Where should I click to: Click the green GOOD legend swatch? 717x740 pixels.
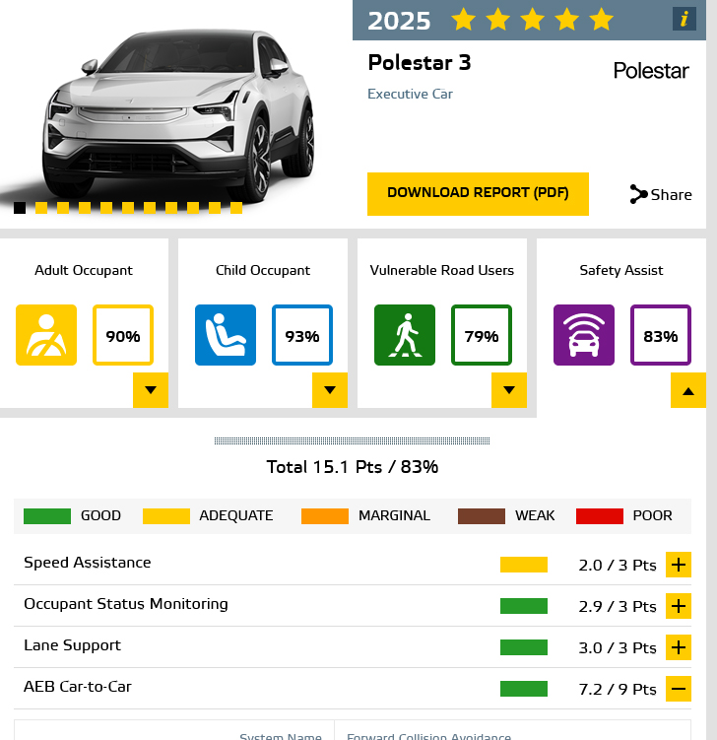(x=47, y=516)
